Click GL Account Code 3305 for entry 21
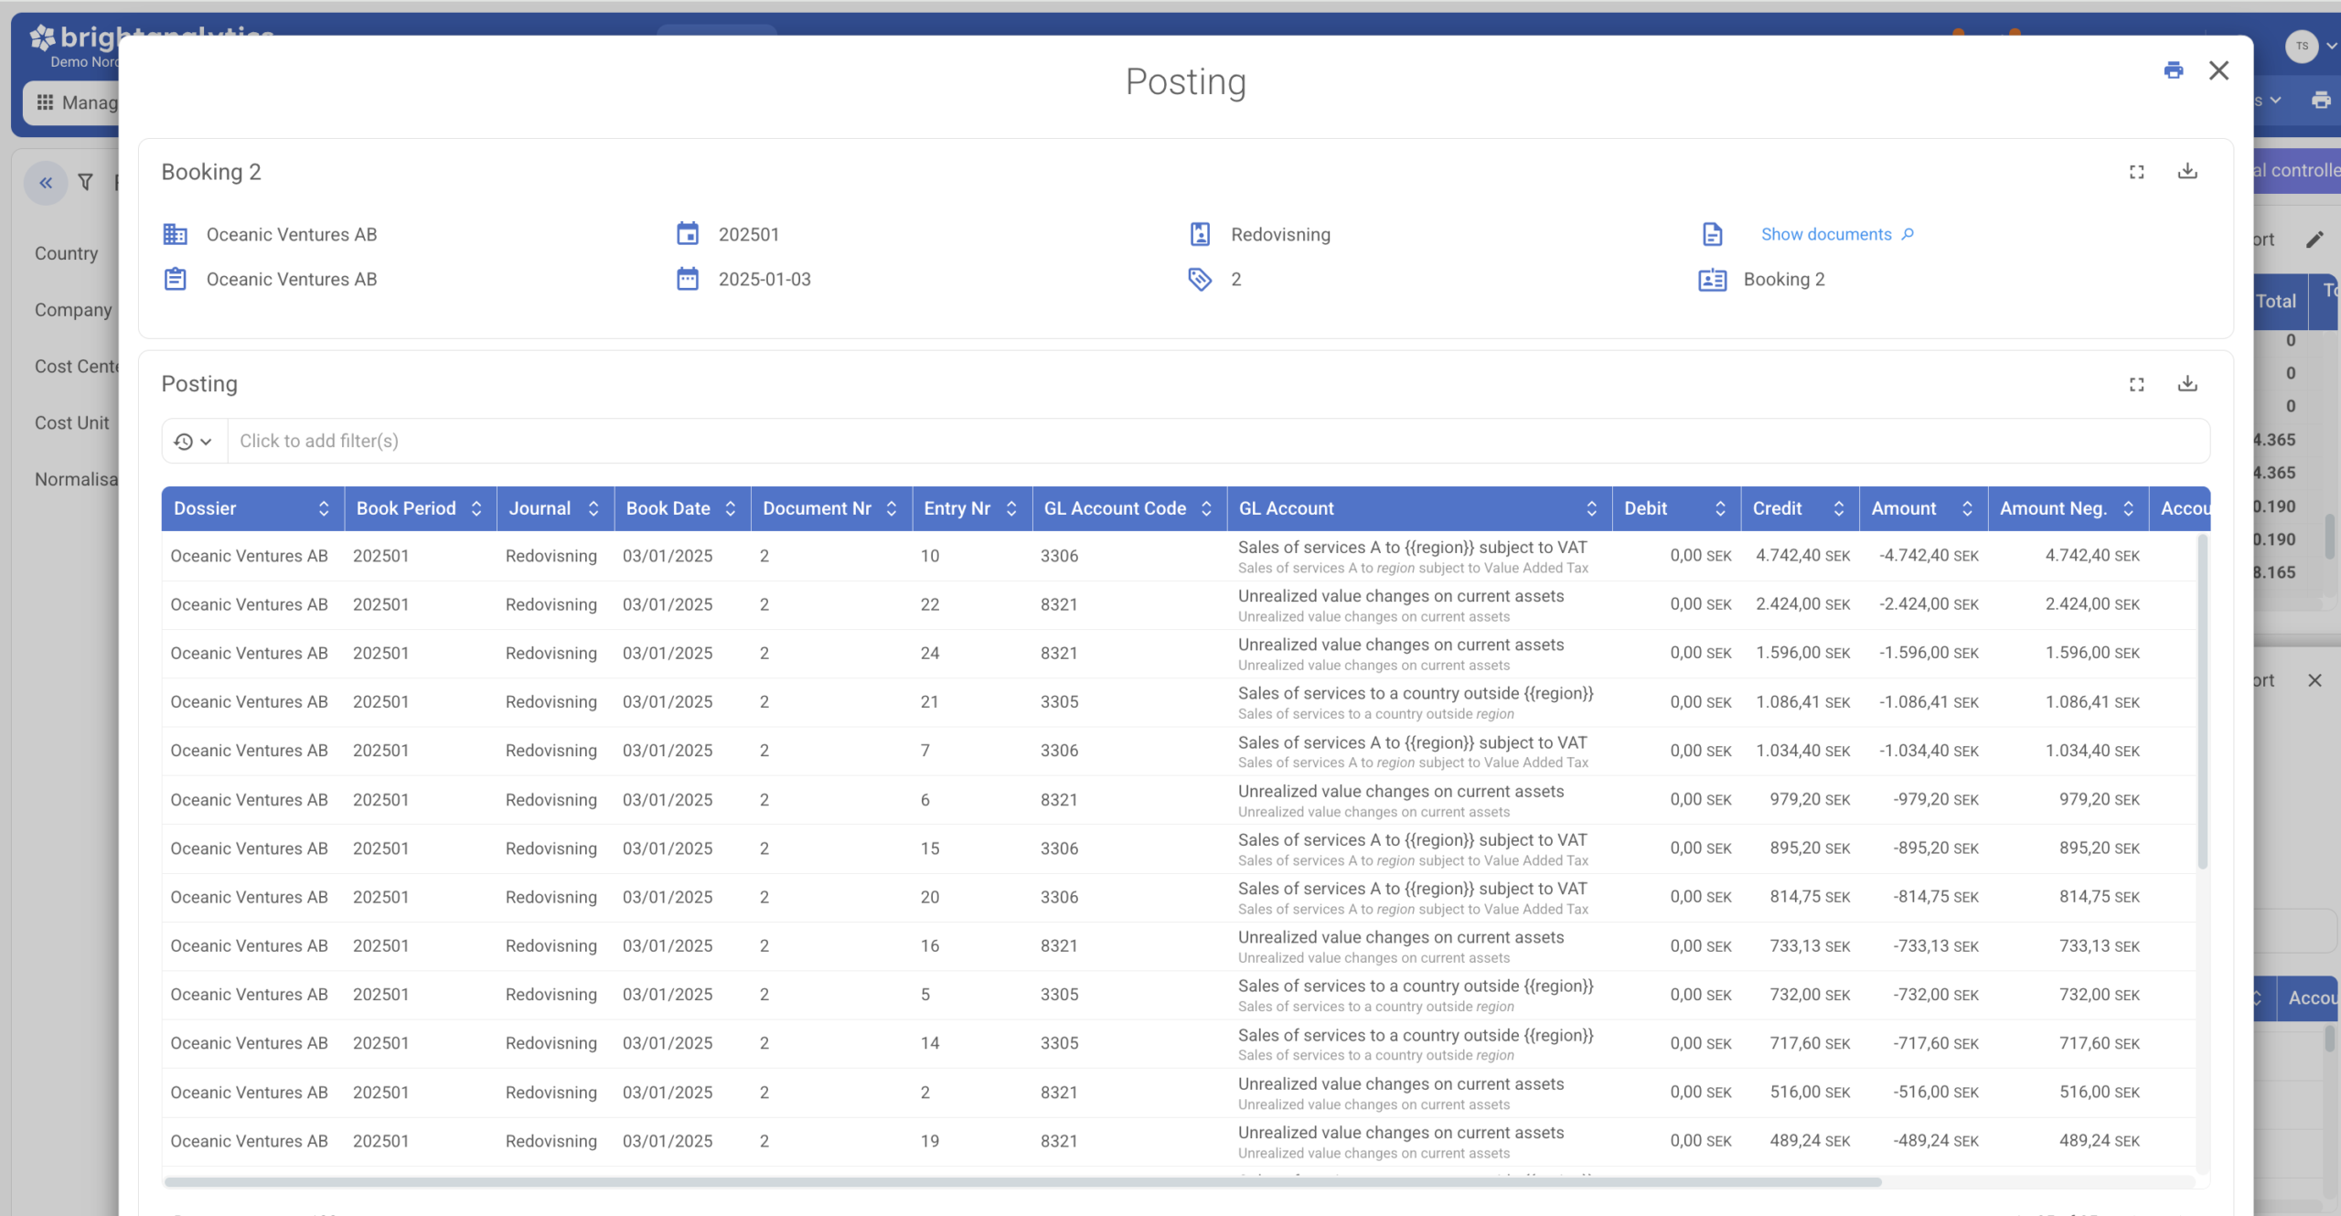 (x=1059, y=702)
